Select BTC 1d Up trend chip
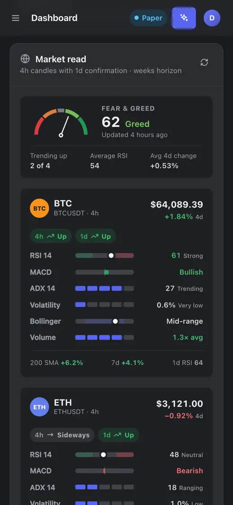The height and width of the screenshot is (505, 233). point(95,236)
